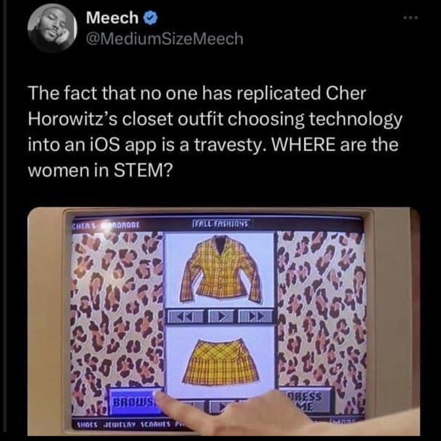The image size is (441, 441).
Task: Open the three-dot more options menu
Action: pyautogui.click(x=410, y=18)
